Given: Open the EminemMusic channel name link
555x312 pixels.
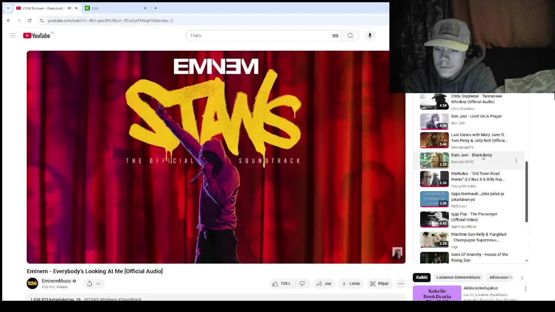Looking at the screenshot, I should click(56, 281).
